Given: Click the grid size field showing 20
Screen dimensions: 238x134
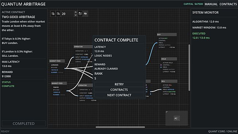Looking at the screenshot, I should [67, 14].
